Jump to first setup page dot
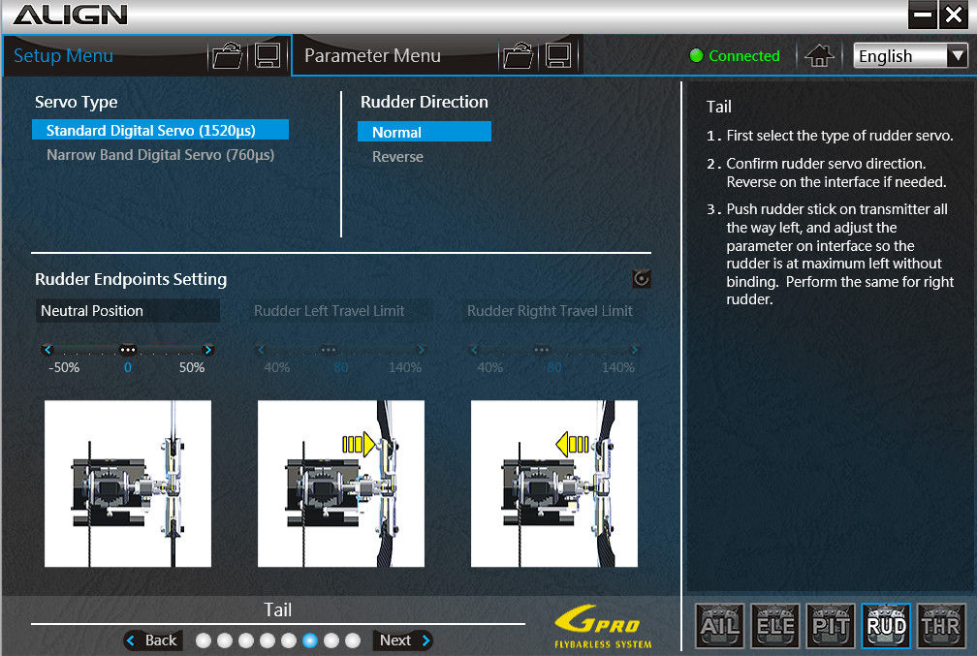Viewport: 977px width, 656px height. point(204,640)
